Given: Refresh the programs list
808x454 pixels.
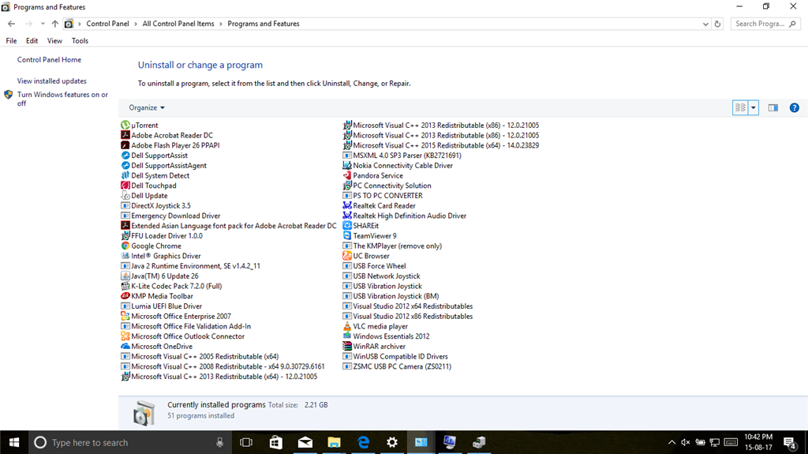Looking at the screenshot, I should [717, 24].
